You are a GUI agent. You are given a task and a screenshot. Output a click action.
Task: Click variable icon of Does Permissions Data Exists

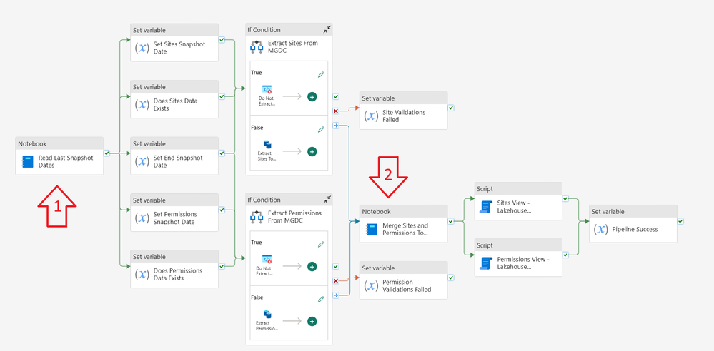tap(142, 274)
